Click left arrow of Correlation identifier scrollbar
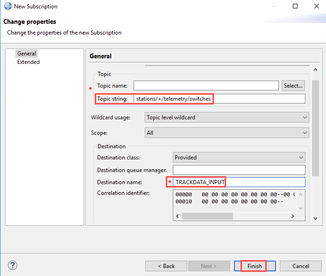This screenshot has height=276, width=326. pyautogui.click(x=177, y=216)
